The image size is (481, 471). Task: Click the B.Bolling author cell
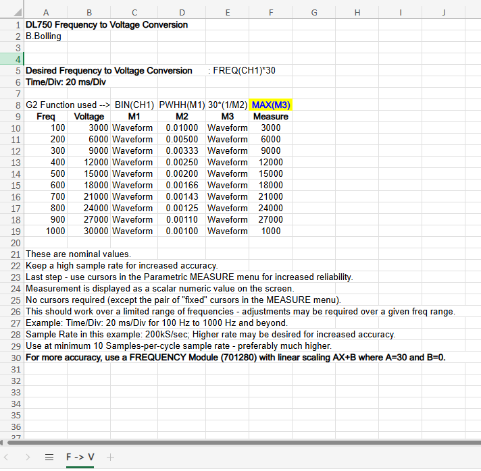44,36
